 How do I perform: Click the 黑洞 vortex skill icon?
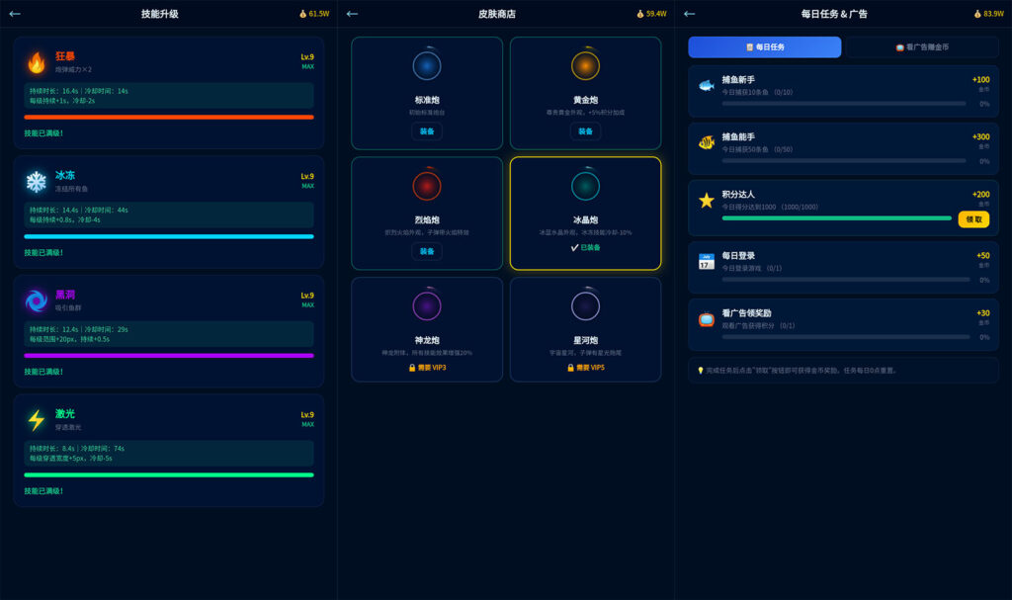tap(37, 300)
